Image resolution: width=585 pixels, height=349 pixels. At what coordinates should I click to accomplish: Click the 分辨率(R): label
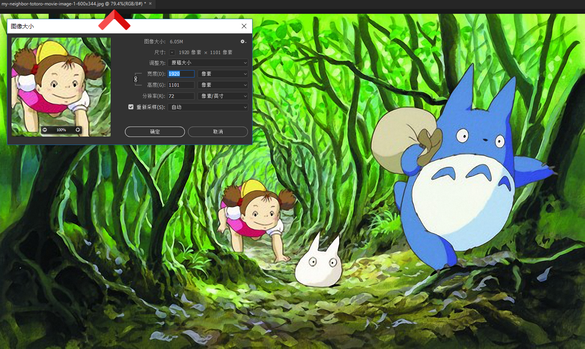[154, 96]
